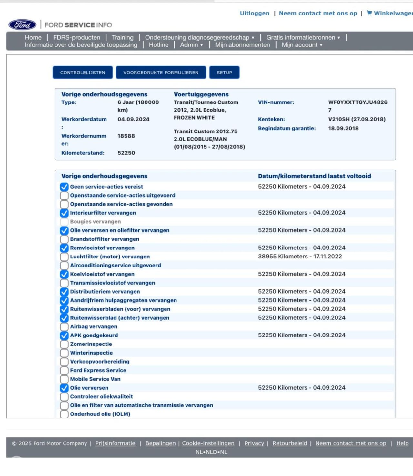The image size is (413, 476).
Task: Expand the Ondersteuning diagnosegereedschap dropdown
Action: pyautogui.click(x=199, y=37)
